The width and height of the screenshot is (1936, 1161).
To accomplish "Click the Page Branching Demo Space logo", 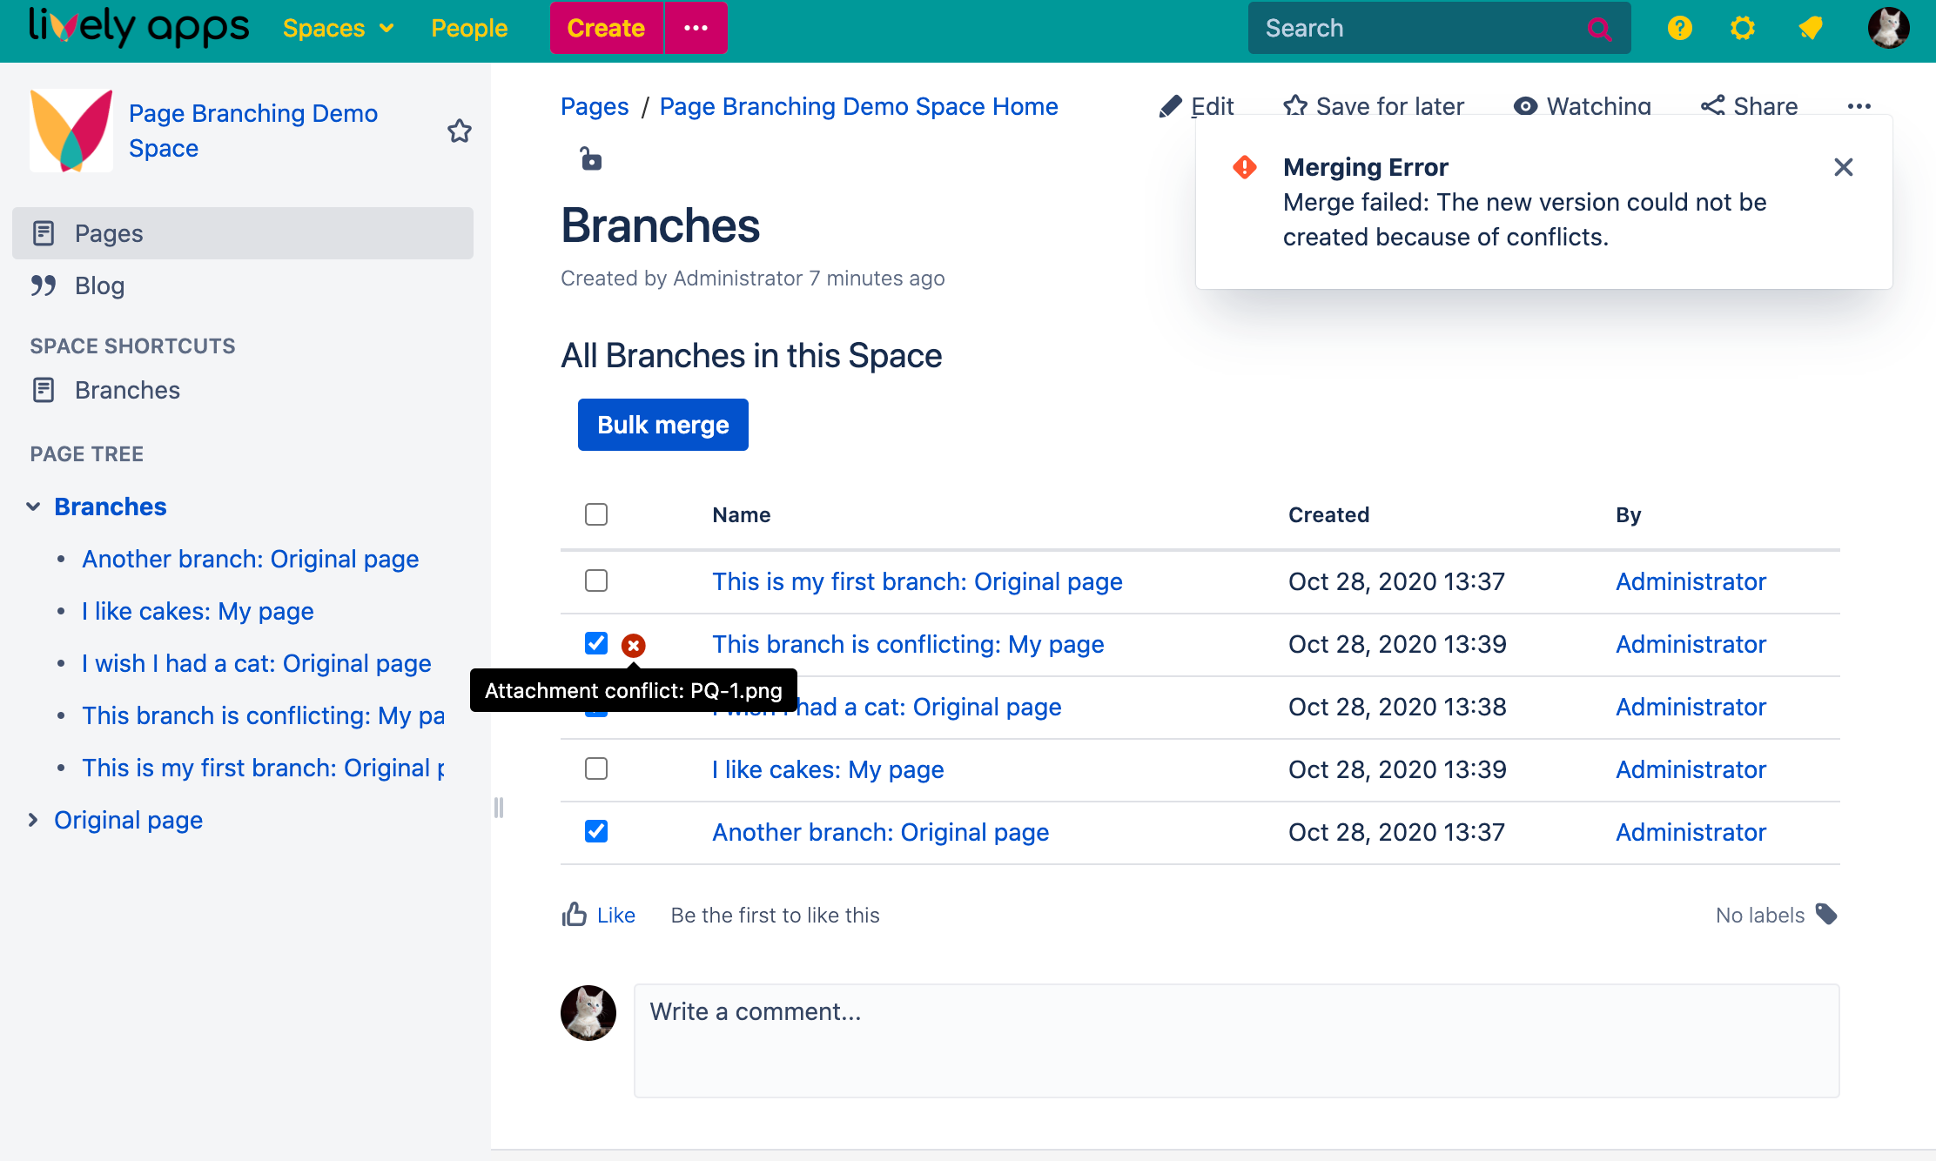I will (x=71, y=131).
